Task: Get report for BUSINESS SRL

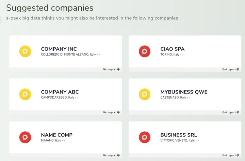Action: coord(231,155)
